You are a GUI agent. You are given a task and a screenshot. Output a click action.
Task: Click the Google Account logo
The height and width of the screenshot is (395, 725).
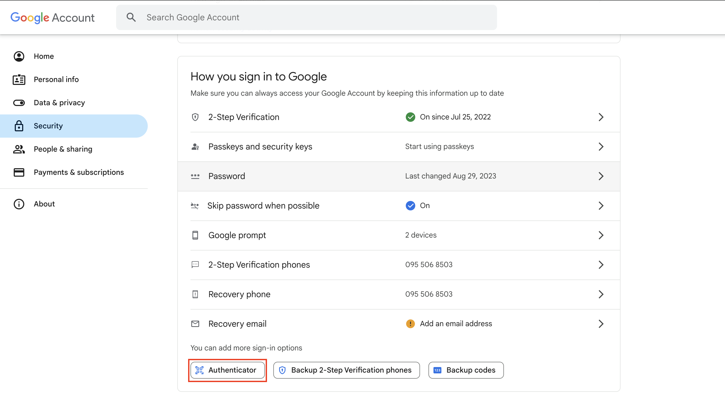point(52,17)
